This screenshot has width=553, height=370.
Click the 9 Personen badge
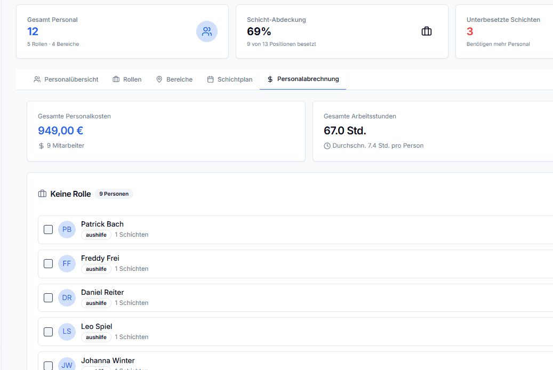[114, 194]
